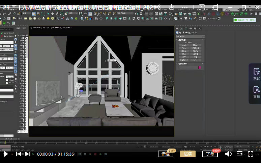Open the 倍速 playback speed menu
The width and height of the screenshot is (261, 163).
pos(165,154)
